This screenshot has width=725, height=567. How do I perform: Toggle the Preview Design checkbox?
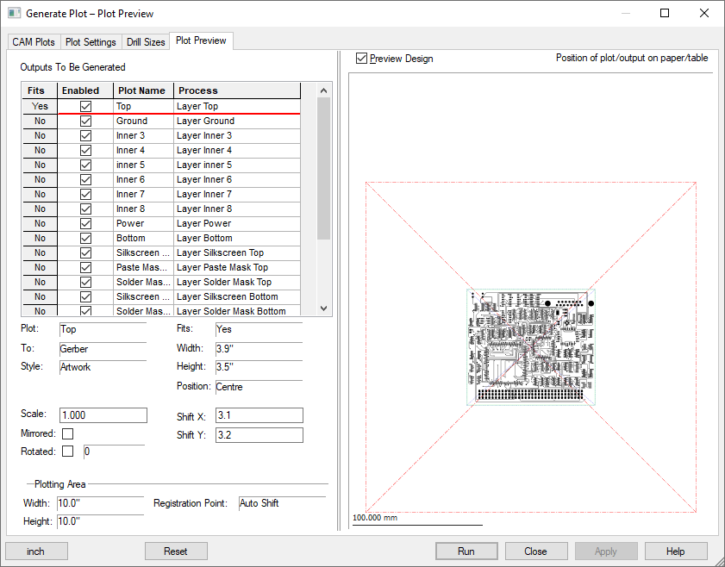click(362, 59)
